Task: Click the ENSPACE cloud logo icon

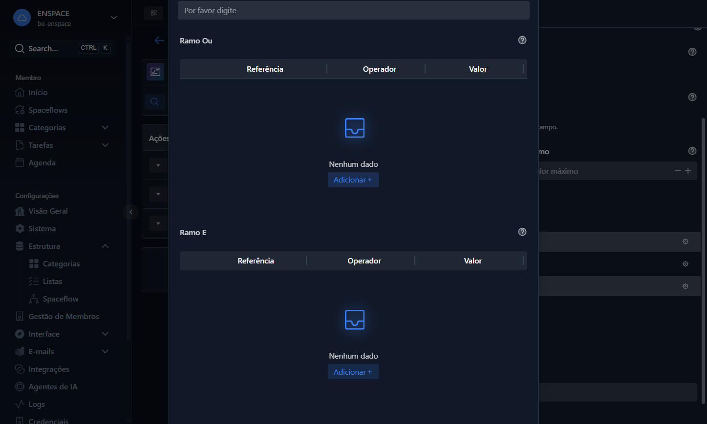Action: [21, 18]
